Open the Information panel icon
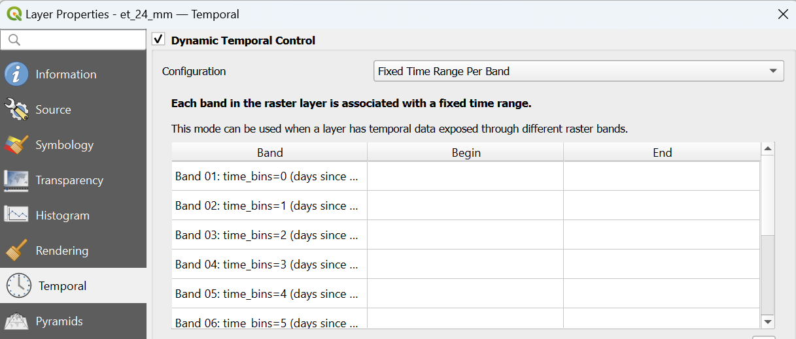Screen dimensions: 796x339 coord(16,74)
